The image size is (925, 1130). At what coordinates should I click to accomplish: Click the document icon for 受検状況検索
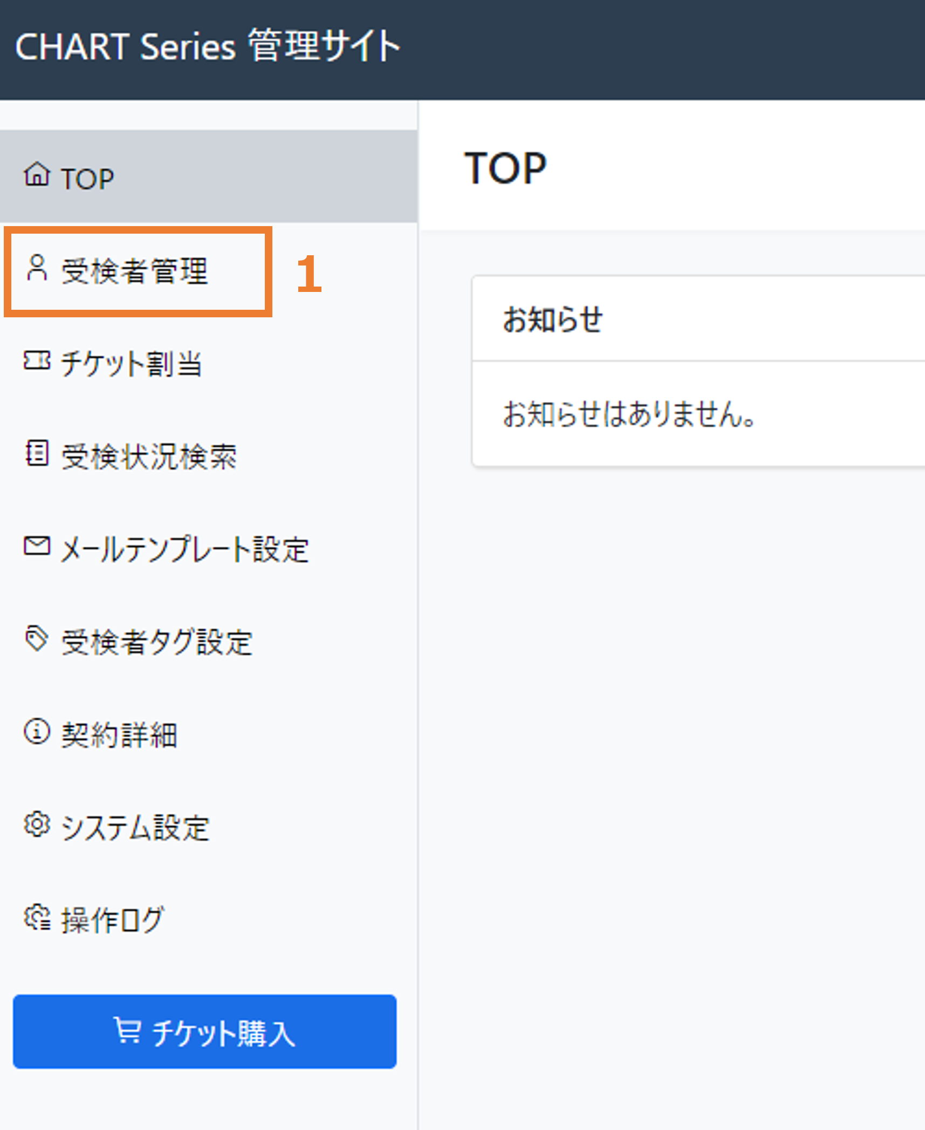37,453
